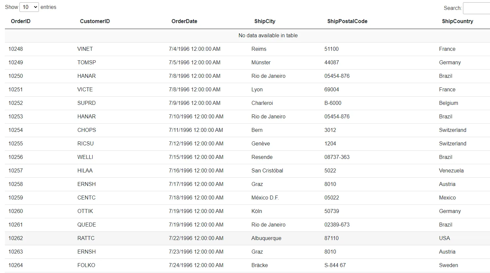This screenshot has width=490, height=273.
Task: Open the Show entries count dropdown
Action: pos(29,7)
